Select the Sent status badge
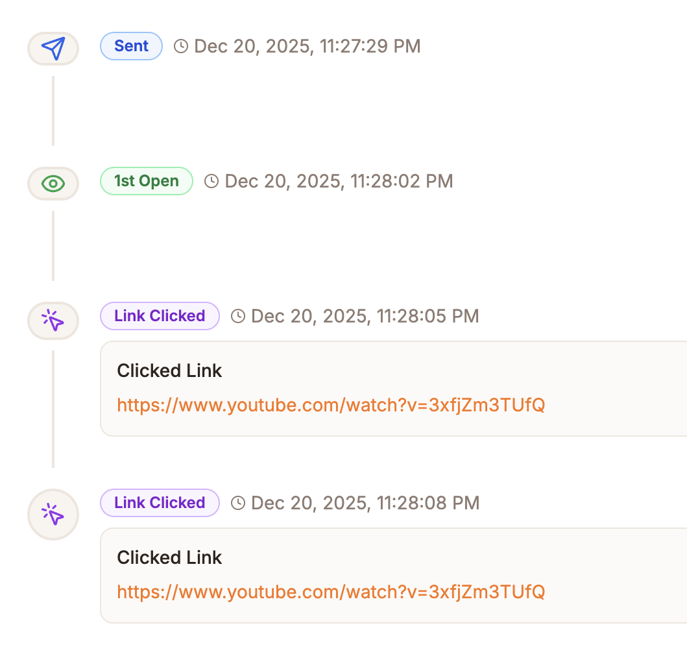 tap(131, 46)
